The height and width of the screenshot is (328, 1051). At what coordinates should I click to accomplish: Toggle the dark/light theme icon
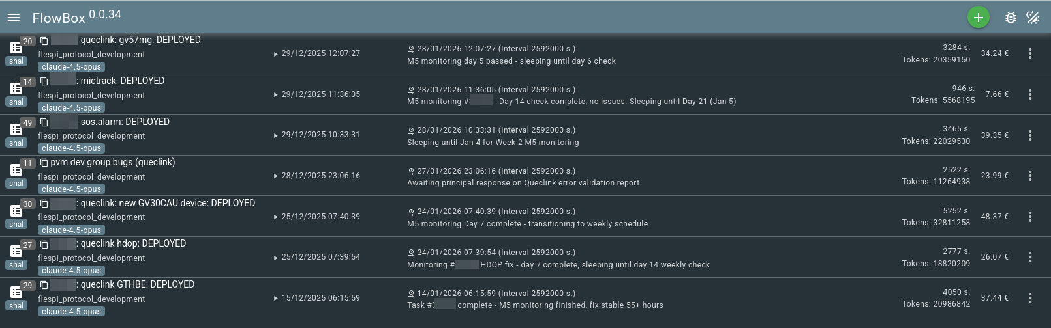(1033, 18)
